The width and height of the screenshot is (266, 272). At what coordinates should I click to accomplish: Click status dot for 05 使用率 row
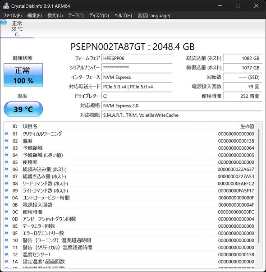[x=6, y=162]
